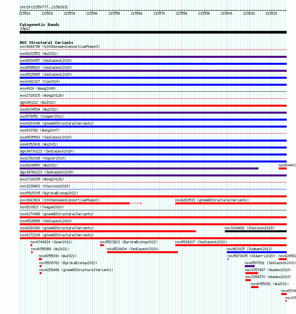Select dgv3478n223 (Sedlazeck2020) variant label
This screenshot has width=296, height=314.
[47, 172]
